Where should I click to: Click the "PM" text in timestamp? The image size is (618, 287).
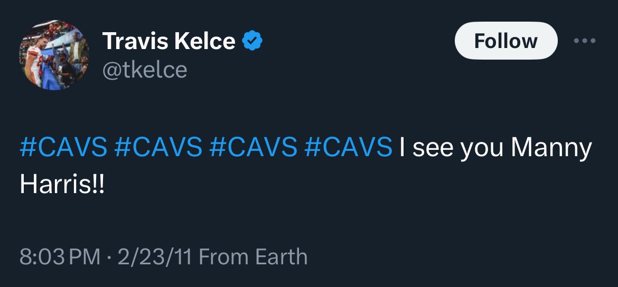85,257
